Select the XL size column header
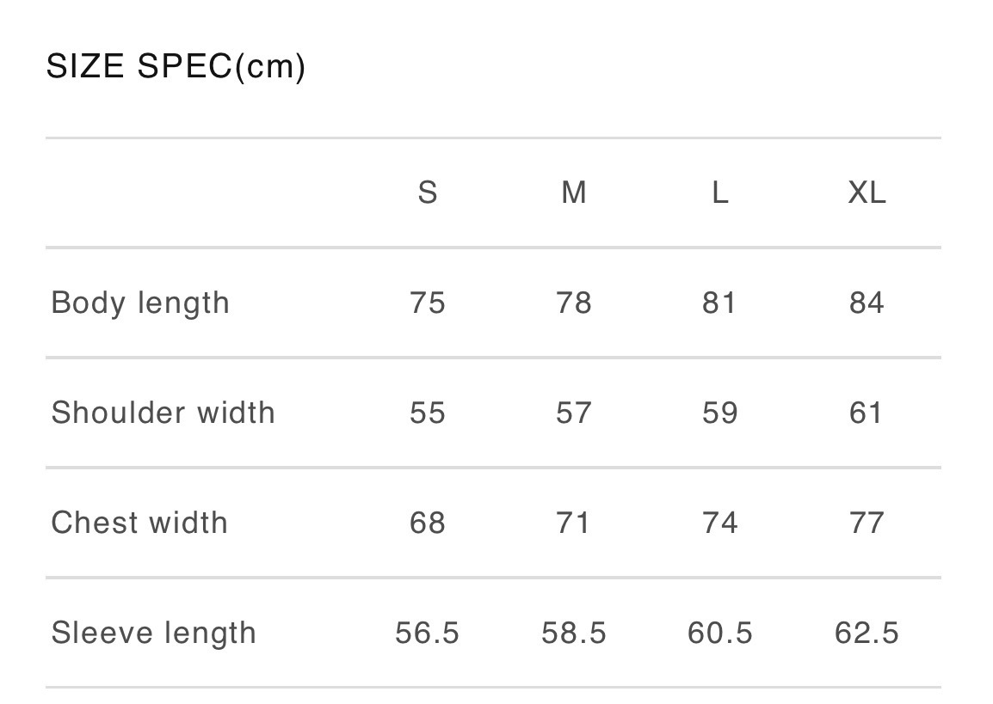The image size is (993, 704). [x=867, y=193]
